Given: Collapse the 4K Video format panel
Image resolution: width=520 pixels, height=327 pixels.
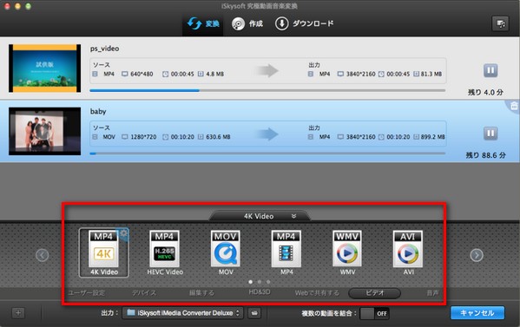Looking at the screenshot, I should (293, 216).
